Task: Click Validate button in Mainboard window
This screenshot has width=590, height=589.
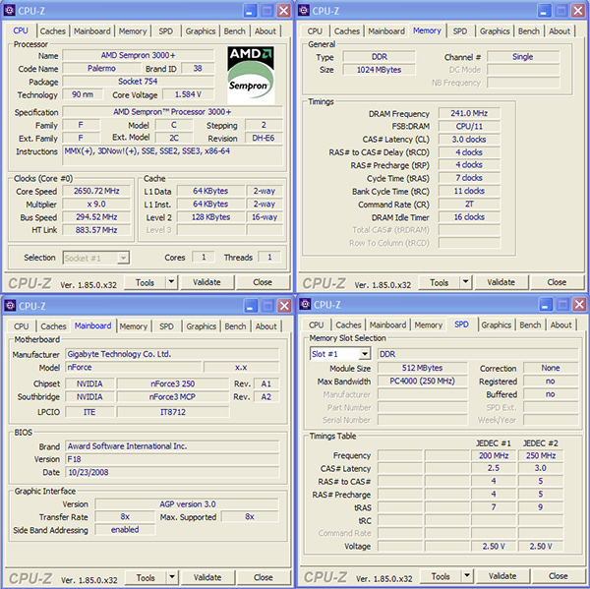Action: pyautogui.click(x=207, y=577)
